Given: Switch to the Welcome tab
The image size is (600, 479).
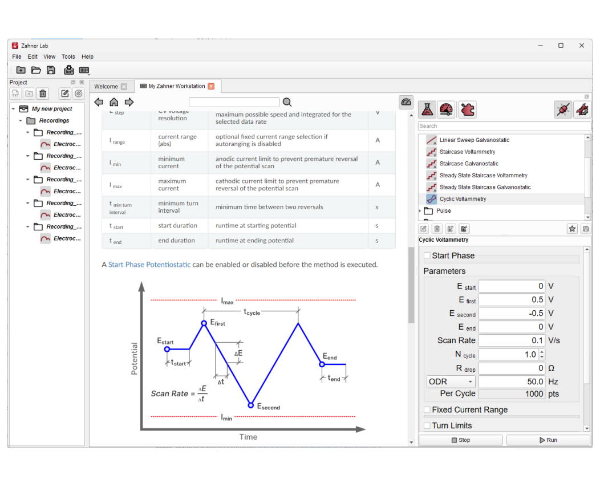Looking at the screenshot, I should (x=106, y=87).
